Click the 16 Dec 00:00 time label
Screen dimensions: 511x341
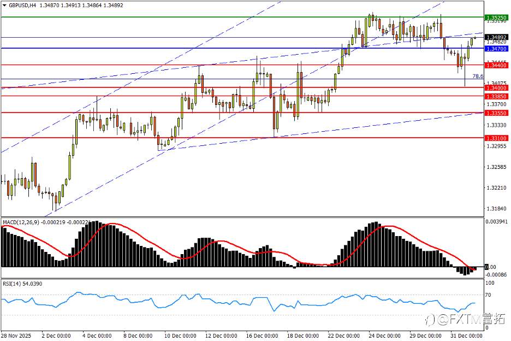(263, 336)
